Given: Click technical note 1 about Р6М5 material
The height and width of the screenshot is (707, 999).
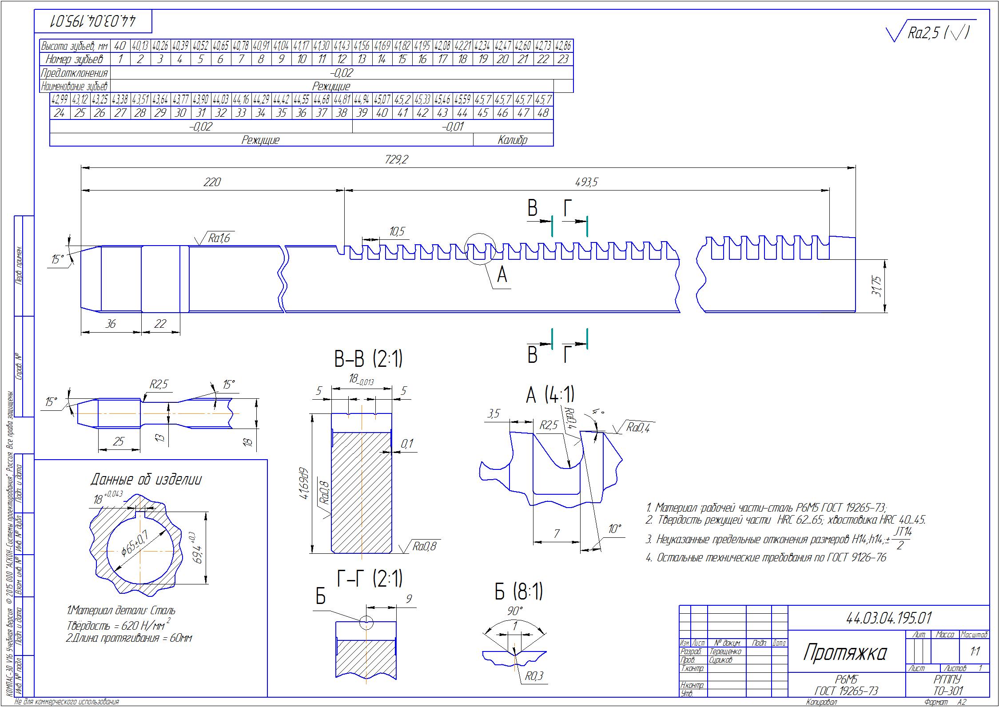Looking at the screenshot, I should pos(766,507).
